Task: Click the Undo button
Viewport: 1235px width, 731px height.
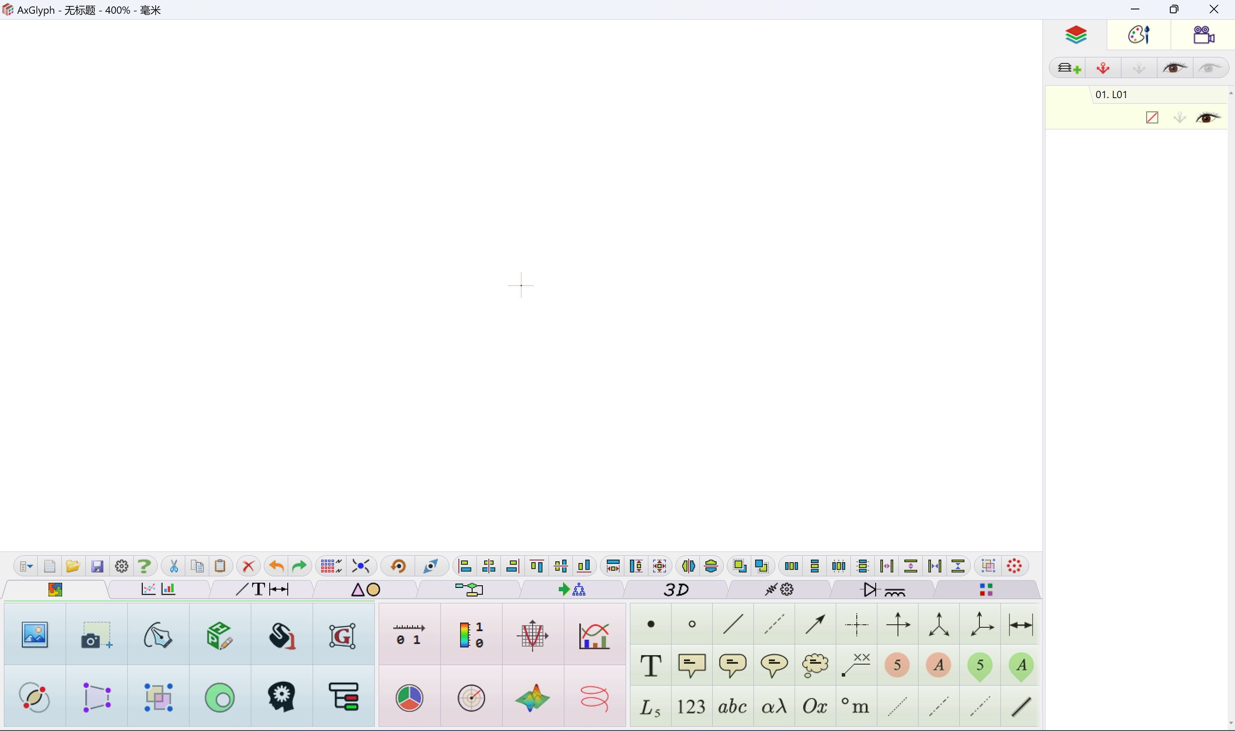Action: click(x=275, y=566)
